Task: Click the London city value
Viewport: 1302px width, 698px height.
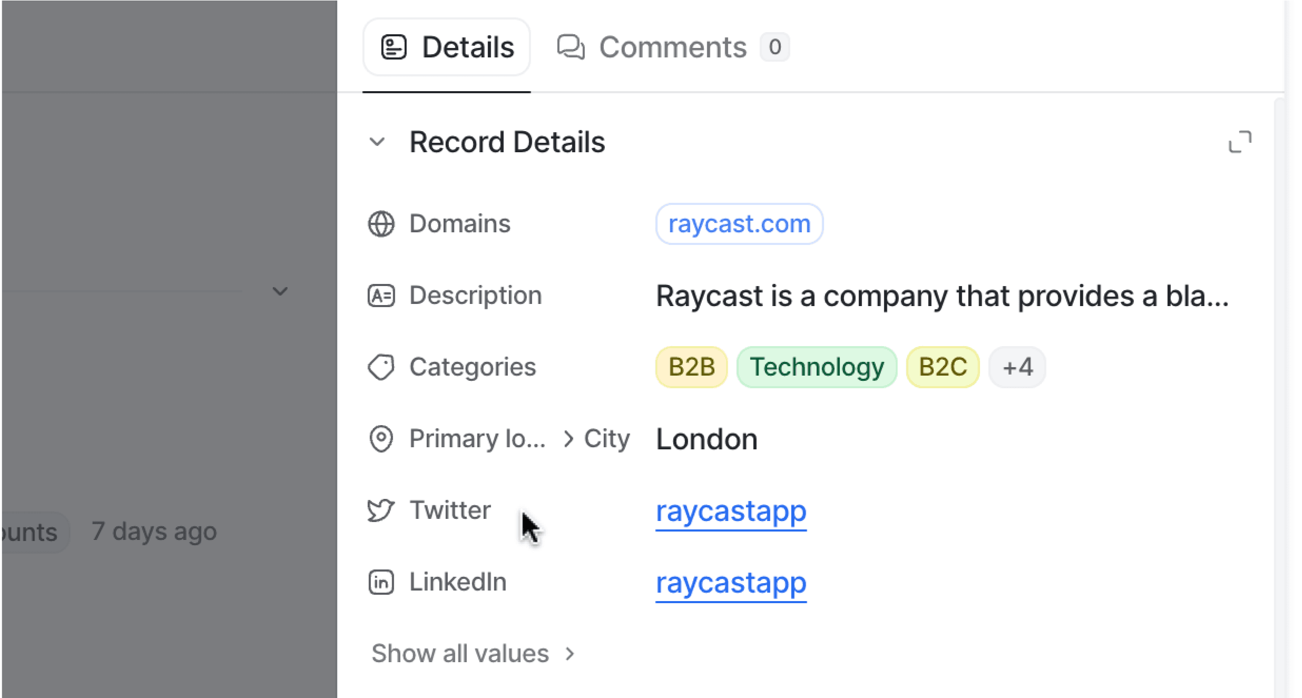Action: pyautogui.click(x=706, y=439)
